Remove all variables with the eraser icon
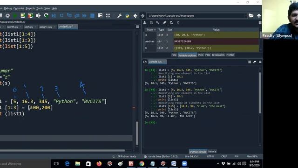 point(164,23)
